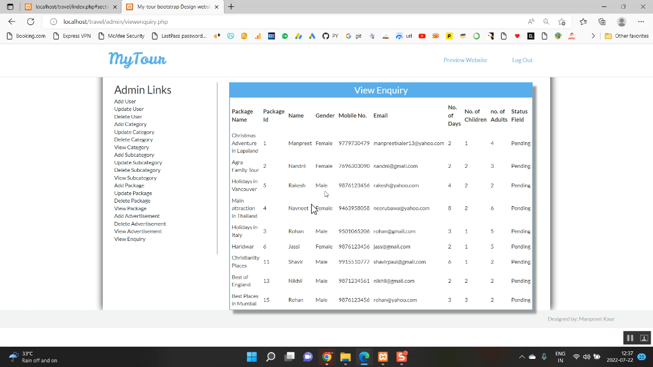Viewport: 653px width, 367px height.
Task: Add this page to favorites star icon
Action: click(x=562, y=21)
